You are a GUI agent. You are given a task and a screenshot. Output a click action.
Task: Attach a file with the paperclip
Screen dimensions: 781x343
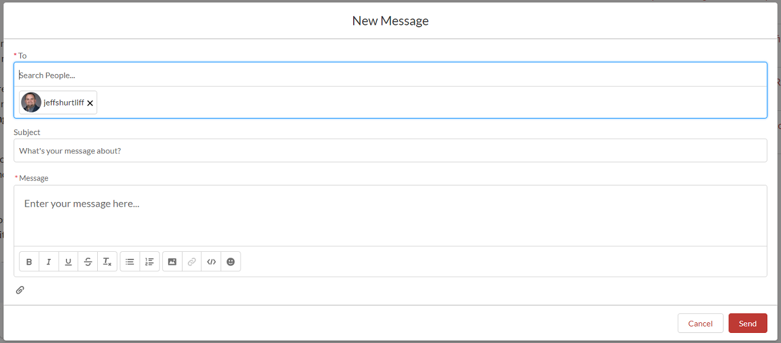(20, 290)
